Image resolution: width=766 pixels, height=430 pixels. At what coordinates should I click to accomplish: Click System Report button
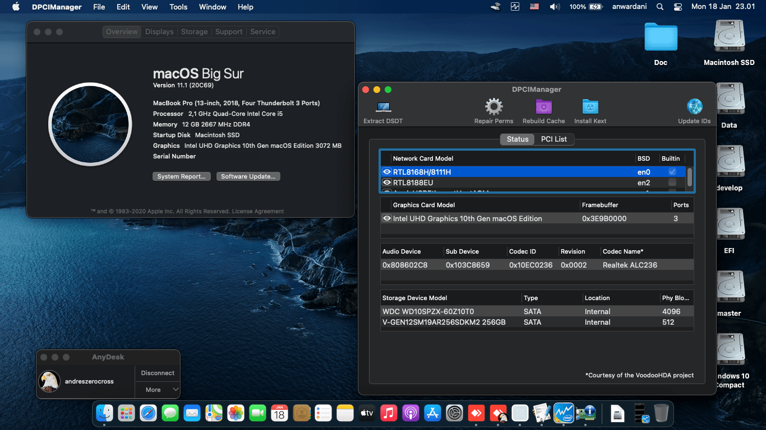[x=182, y=176]
